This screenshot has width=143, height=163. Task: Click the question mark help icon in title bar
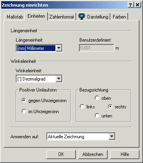click(x=131, y=5)
